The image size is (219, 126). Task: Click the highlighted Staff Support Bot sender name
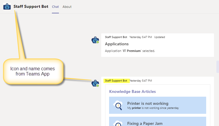pyautogui.click(x=116, y=81)
